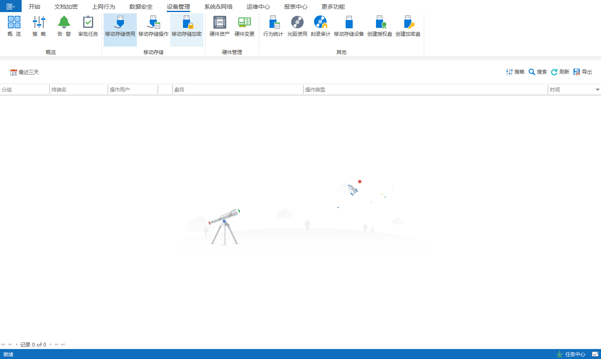The width and height of the screenshot is (601, 359).
Task: Open the 刻录审计 burn audit icon
Action: 321,26
